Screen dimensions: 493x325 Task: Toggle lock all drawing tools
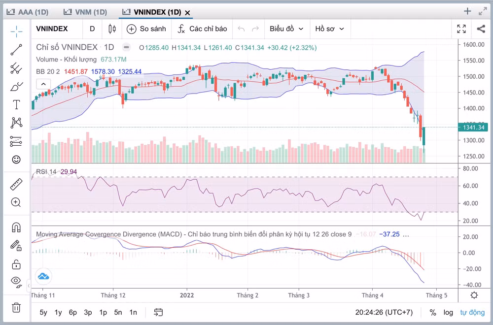(16, 264)
